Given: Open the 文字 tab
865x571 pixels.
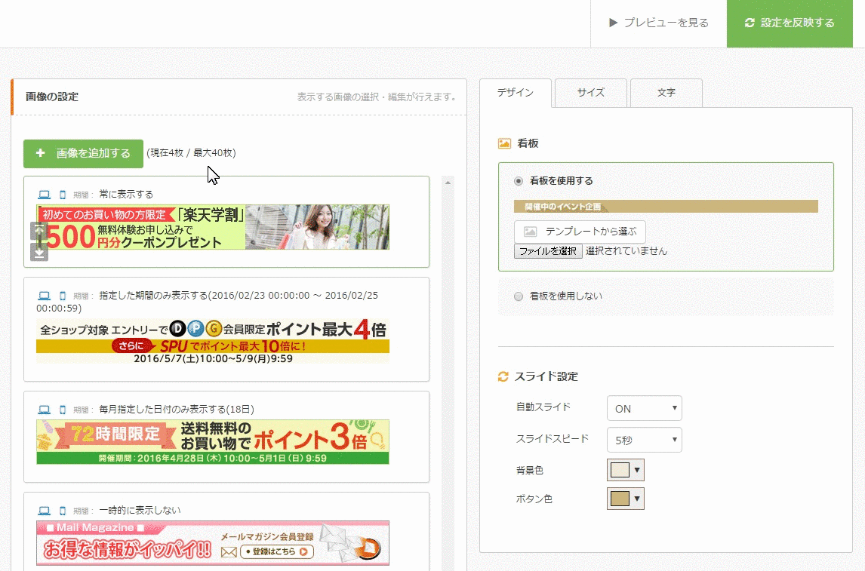Looking at the screenshot, I should tap(666, 93).
